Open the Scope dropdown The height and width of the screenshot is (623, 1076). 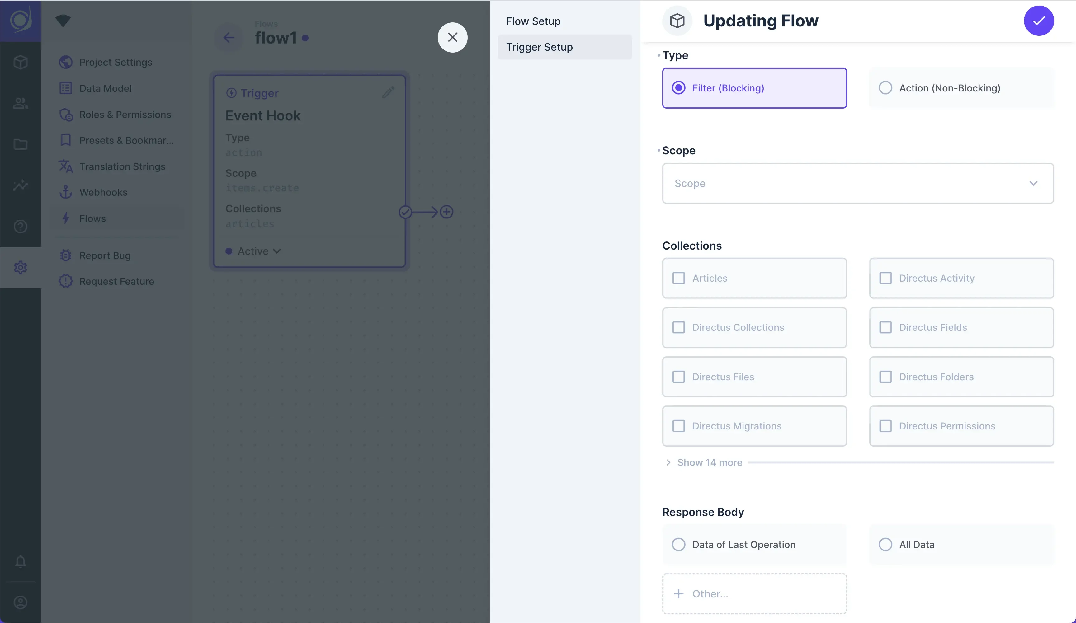(x=857, y=184)
